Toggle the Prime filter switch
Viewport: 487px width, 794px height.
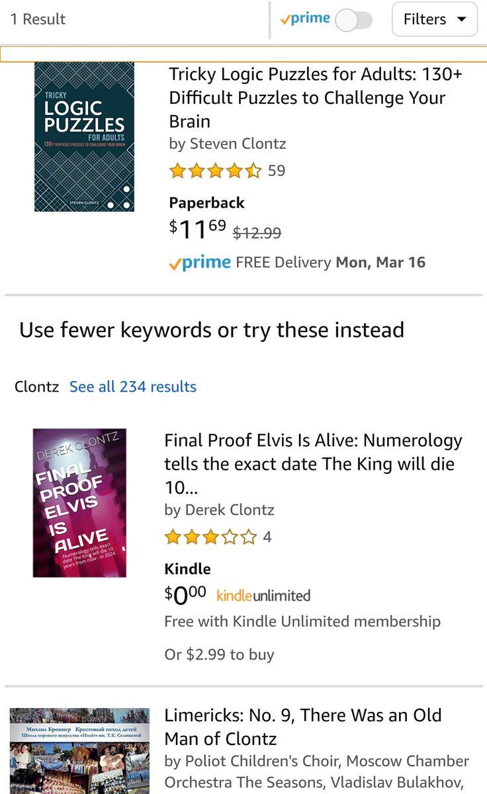[x=353, y=20]
